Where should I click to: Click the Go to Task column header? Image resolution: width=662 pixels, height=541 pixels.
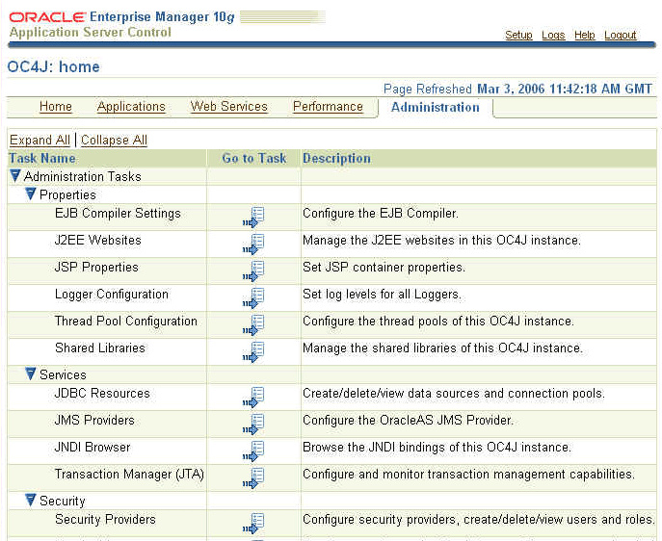[x=254, y=159]
